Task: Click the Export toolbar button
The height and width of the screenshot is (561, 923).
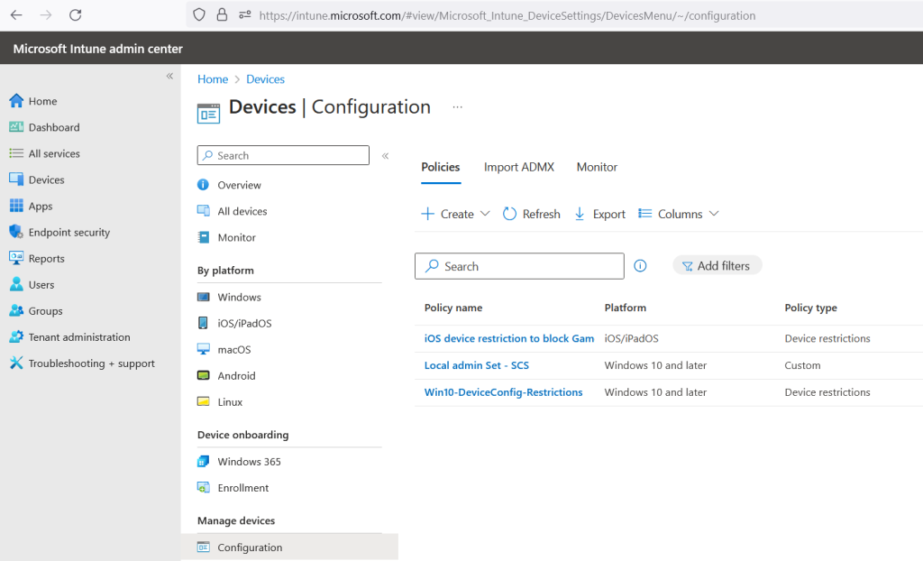Action: (600, 214)
